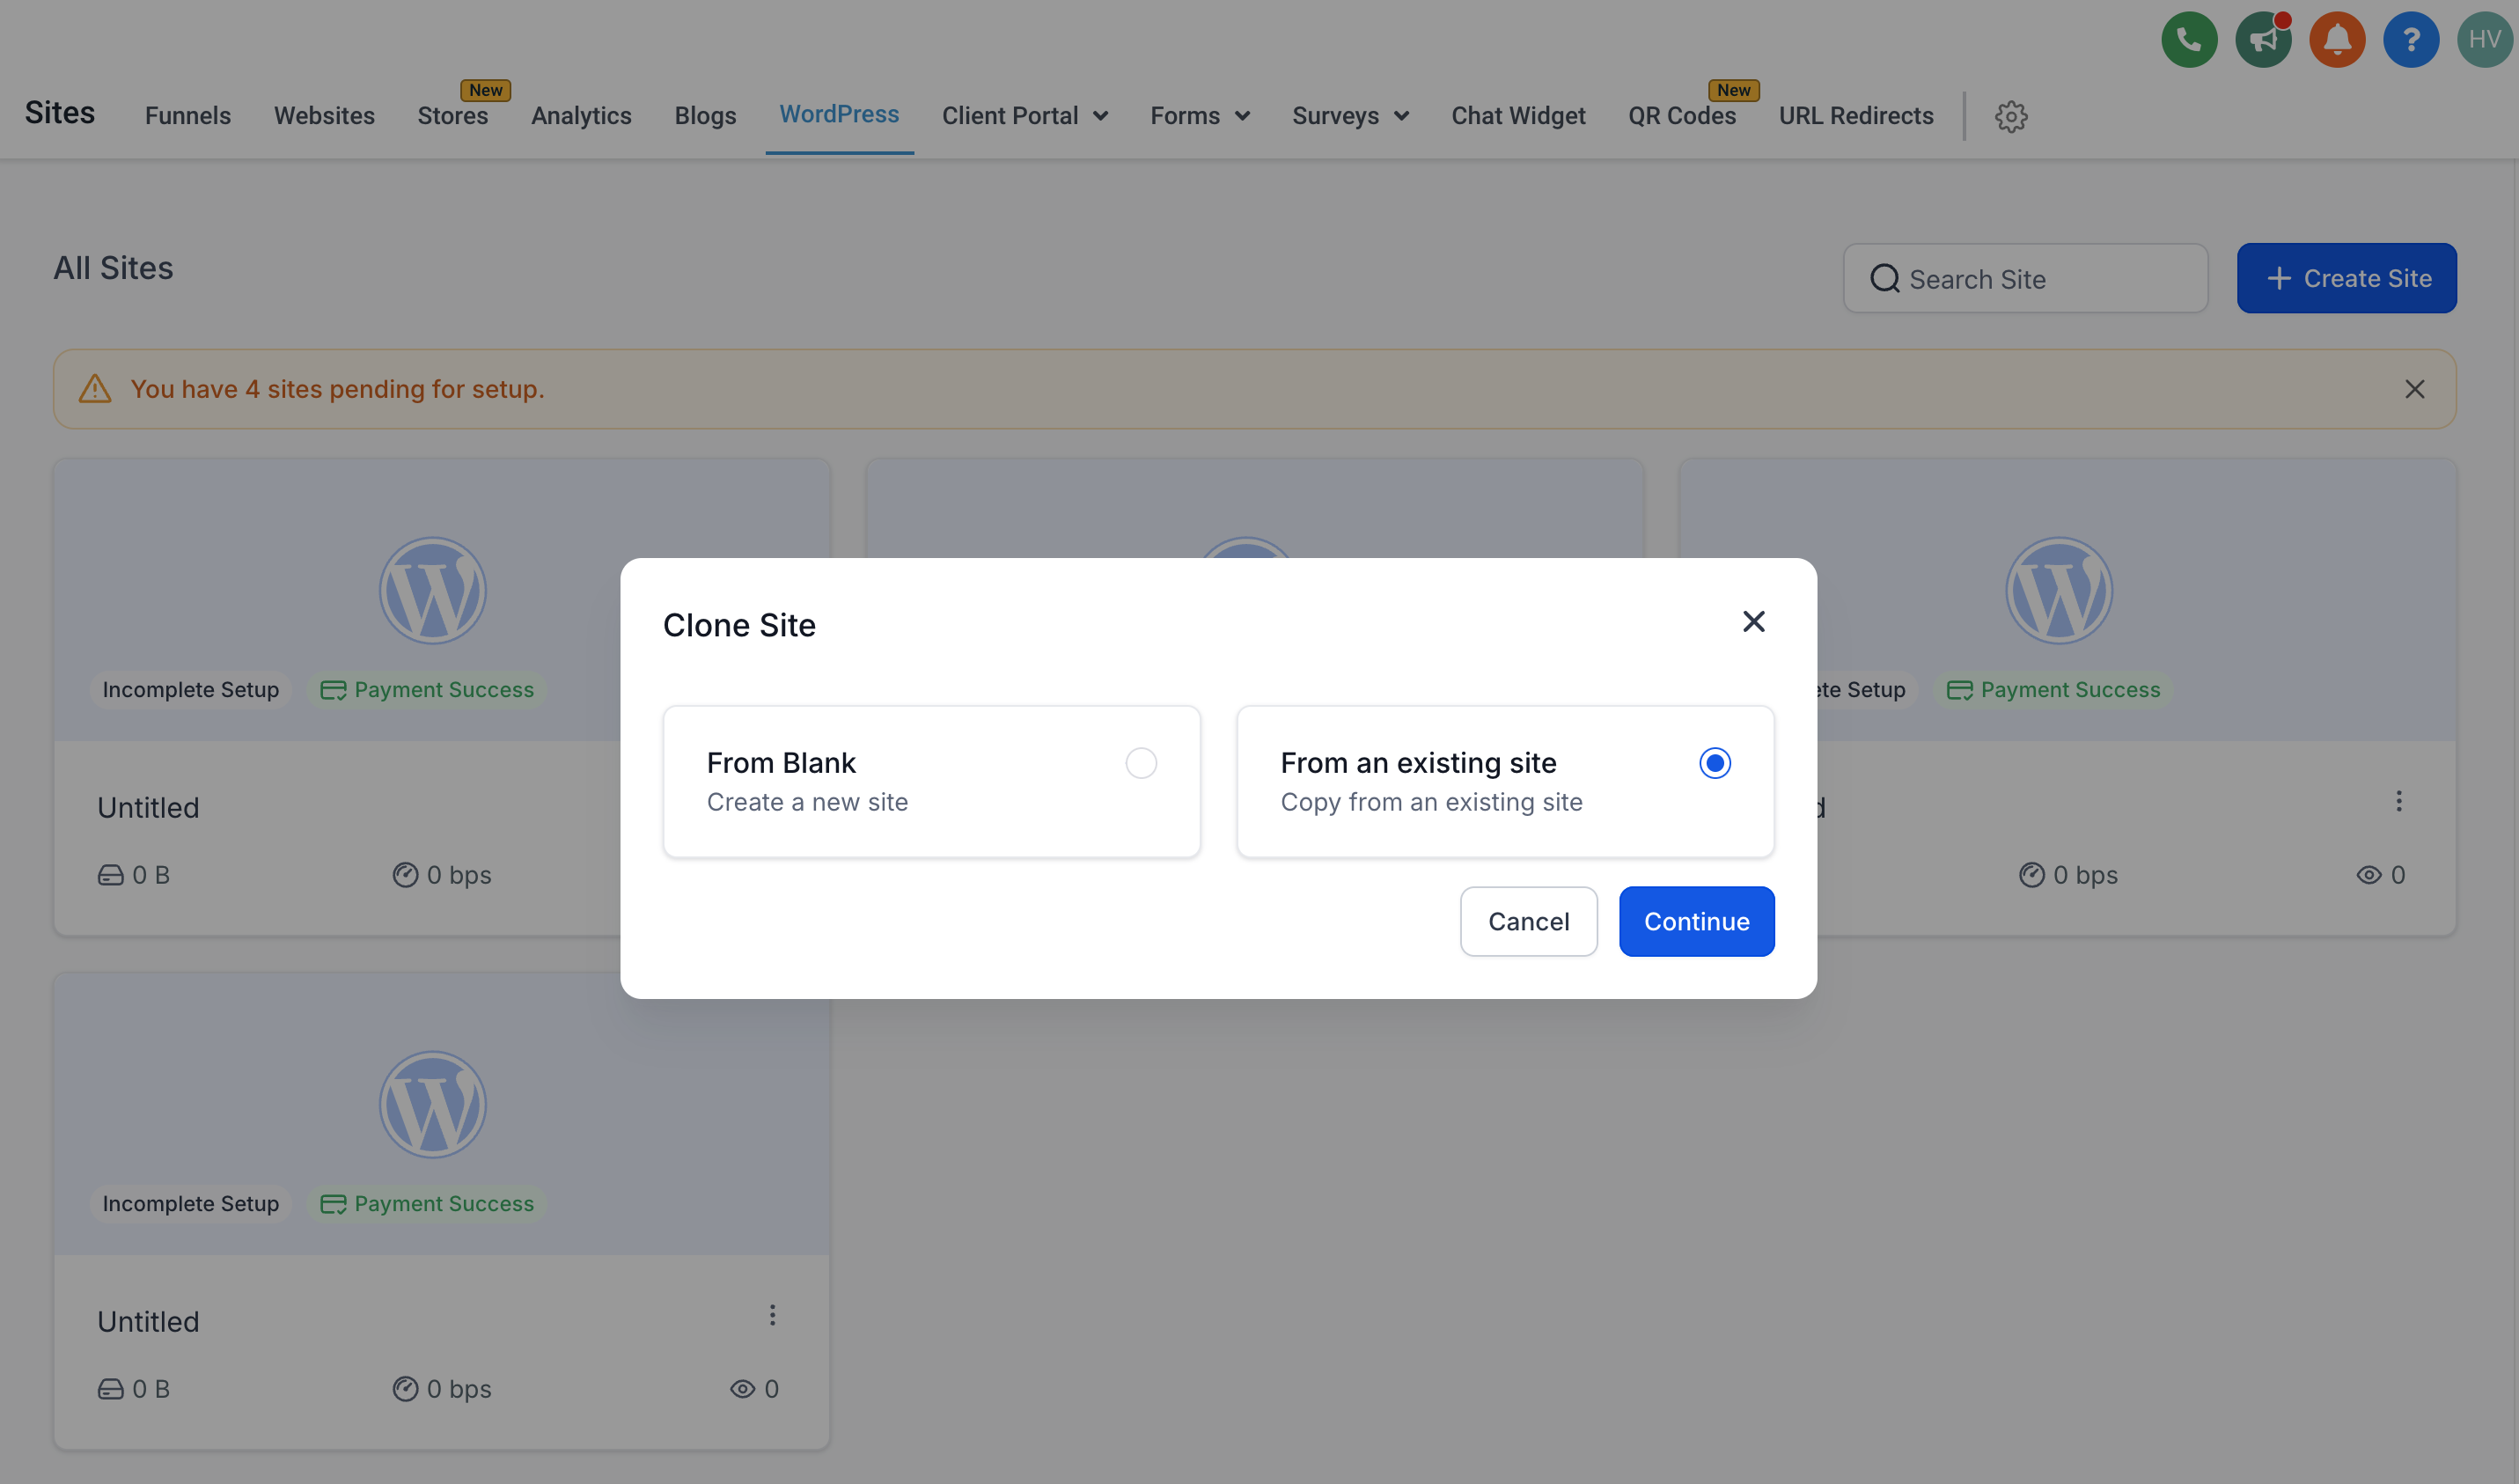The image size is (2519, 1484).
Task: Click the Create Site button
Action: pyautogui.click(x=2346, y=278)
